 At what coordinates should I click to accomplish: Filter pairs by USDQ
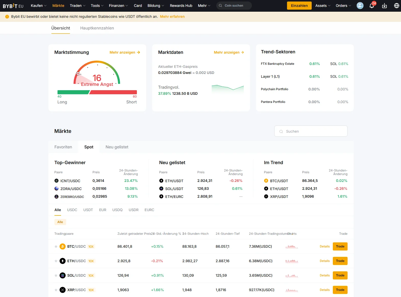118,210
